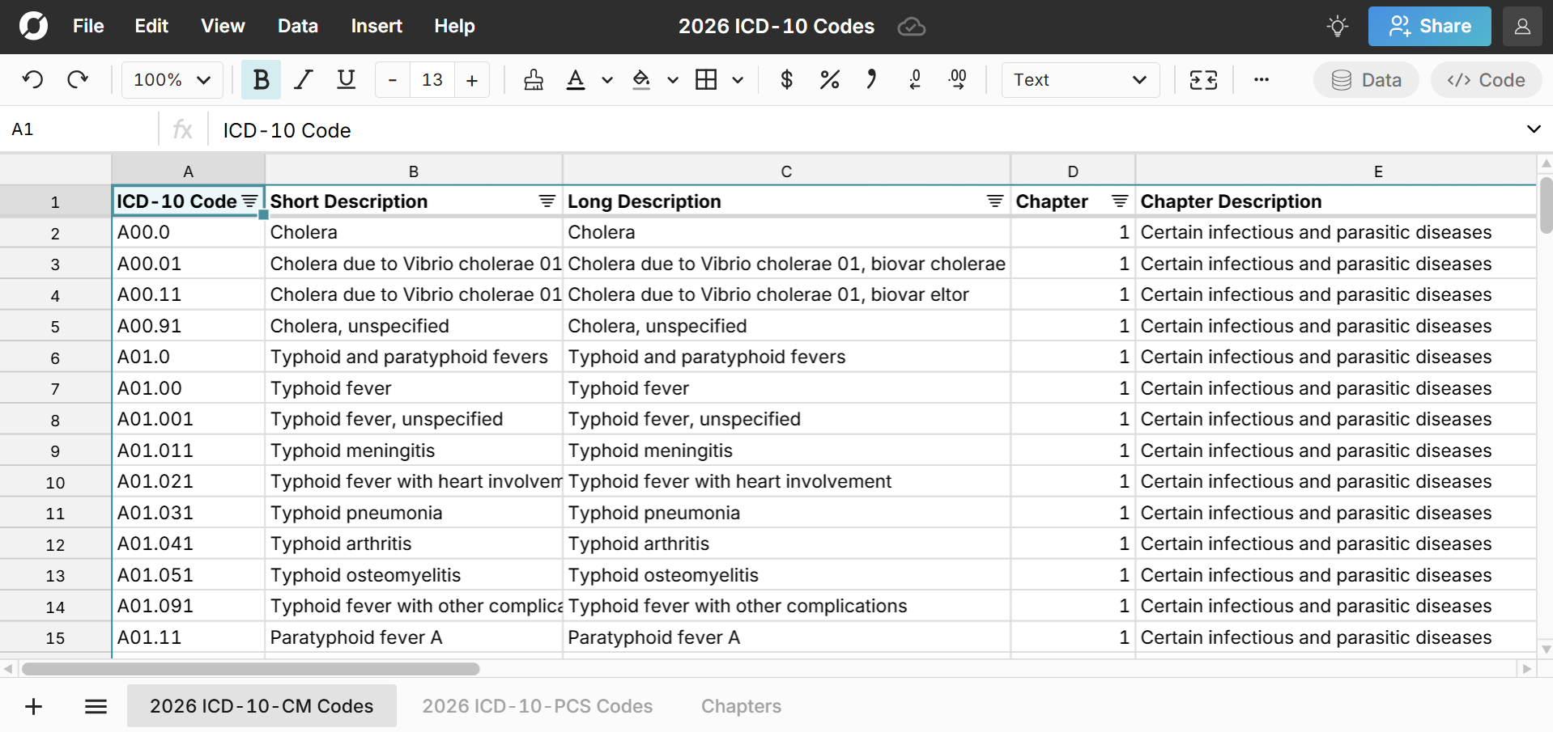Open the Insert menu
1553x732 pixels.
tap(376, 27)
